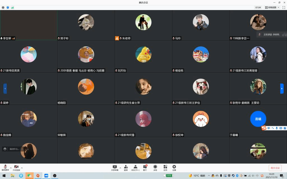Screen dimensions: 287x179
Task: Open the 宫格视图 layout dropdown
Action: pyautogui.click(x=272, y=8)
